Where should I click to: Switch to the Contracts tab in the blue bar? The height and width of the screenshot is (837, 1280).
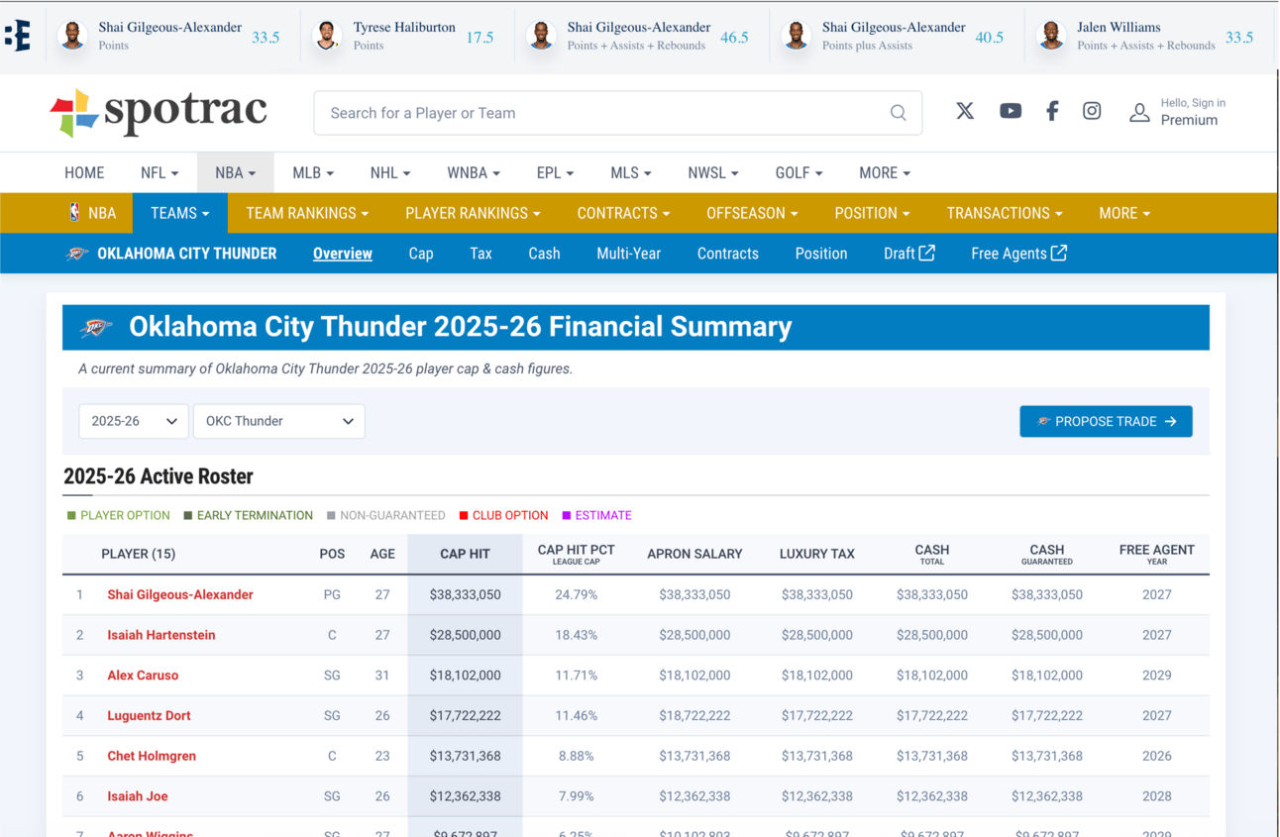point(727,254)
